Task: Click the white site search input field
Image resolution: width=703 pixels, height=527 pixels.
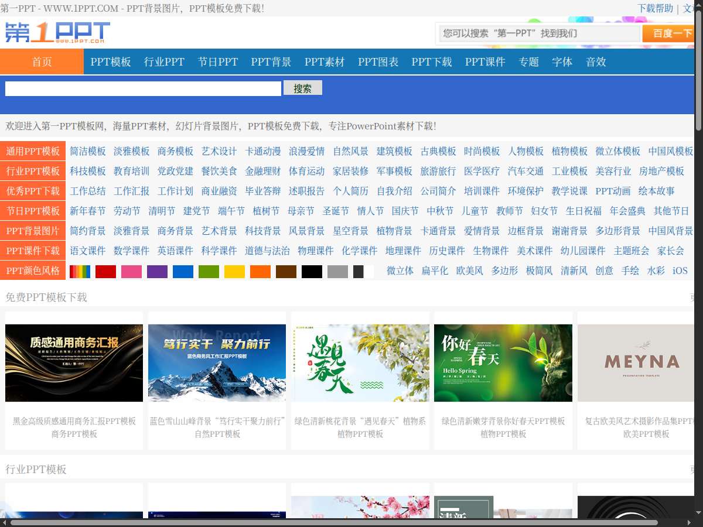Action: pos(143,88)
